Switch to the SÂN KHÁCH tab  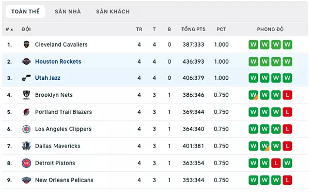113,11
